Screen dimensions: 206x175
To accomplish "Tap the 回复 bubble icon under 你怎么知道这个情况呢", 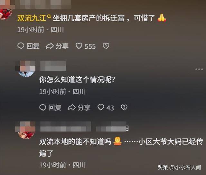I will pos(43,108).
